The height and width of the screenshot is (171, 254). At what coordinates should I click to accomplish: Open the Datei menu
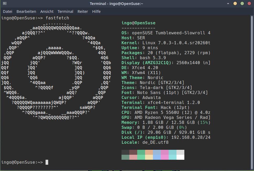coord(7,12)
